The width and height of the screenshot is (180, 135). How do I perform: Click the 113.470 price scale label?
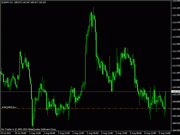click(176, 22)
